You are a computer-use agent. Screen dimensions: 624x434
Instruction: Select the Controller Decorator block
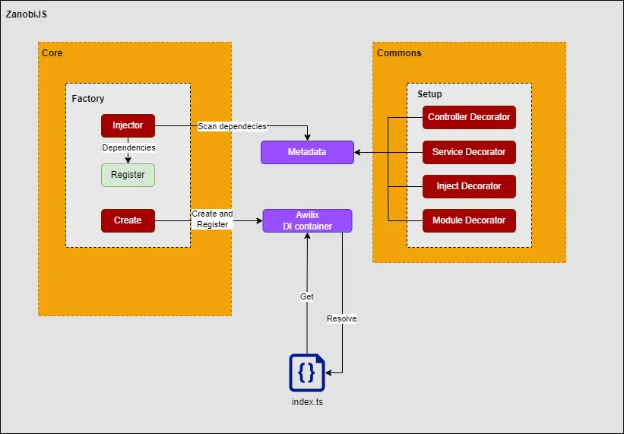click(469, 117)
